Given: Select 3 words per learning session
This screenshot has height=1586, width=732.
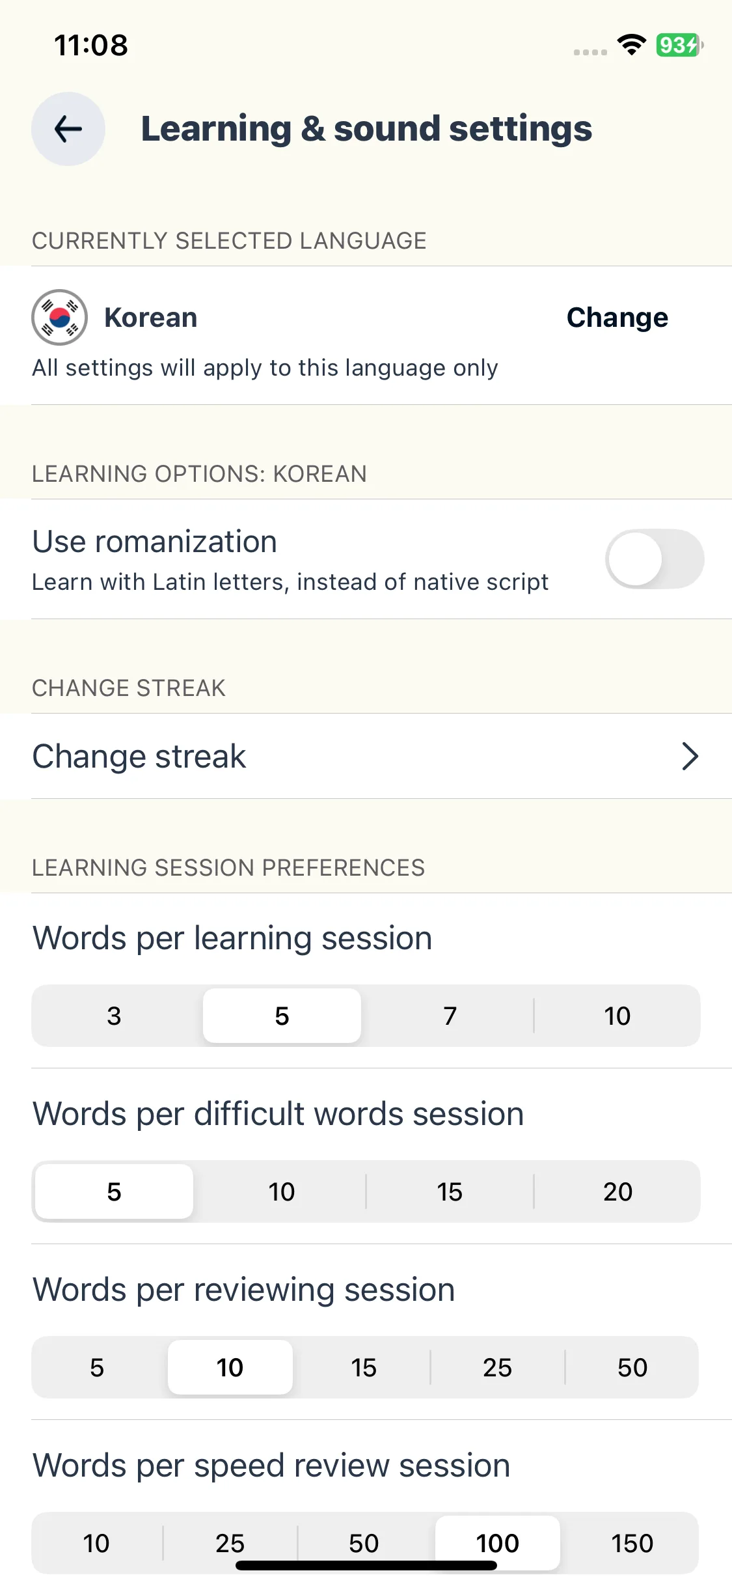Looking at the screenshot, I should click(115, 1016).
